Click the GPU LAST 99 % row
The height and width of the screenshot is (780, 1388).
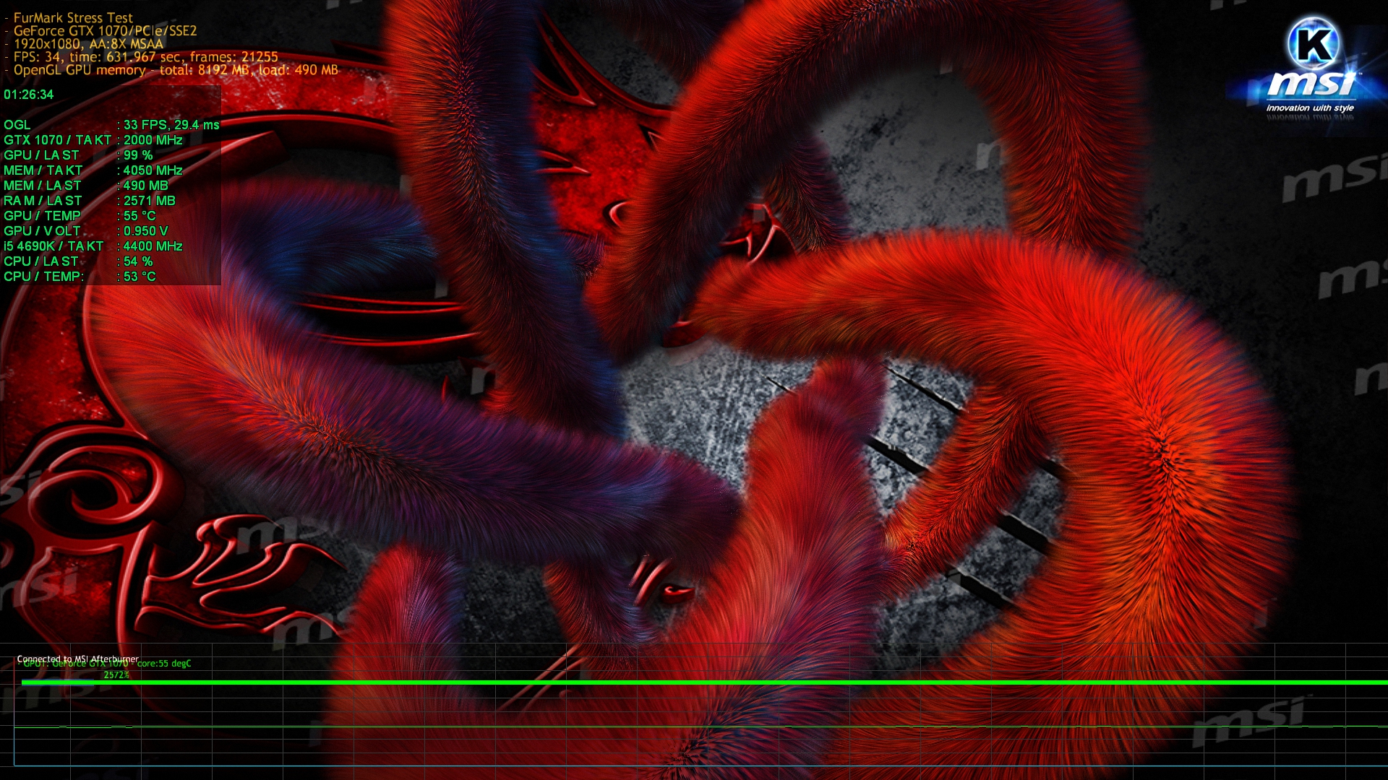tap(78, 155)
